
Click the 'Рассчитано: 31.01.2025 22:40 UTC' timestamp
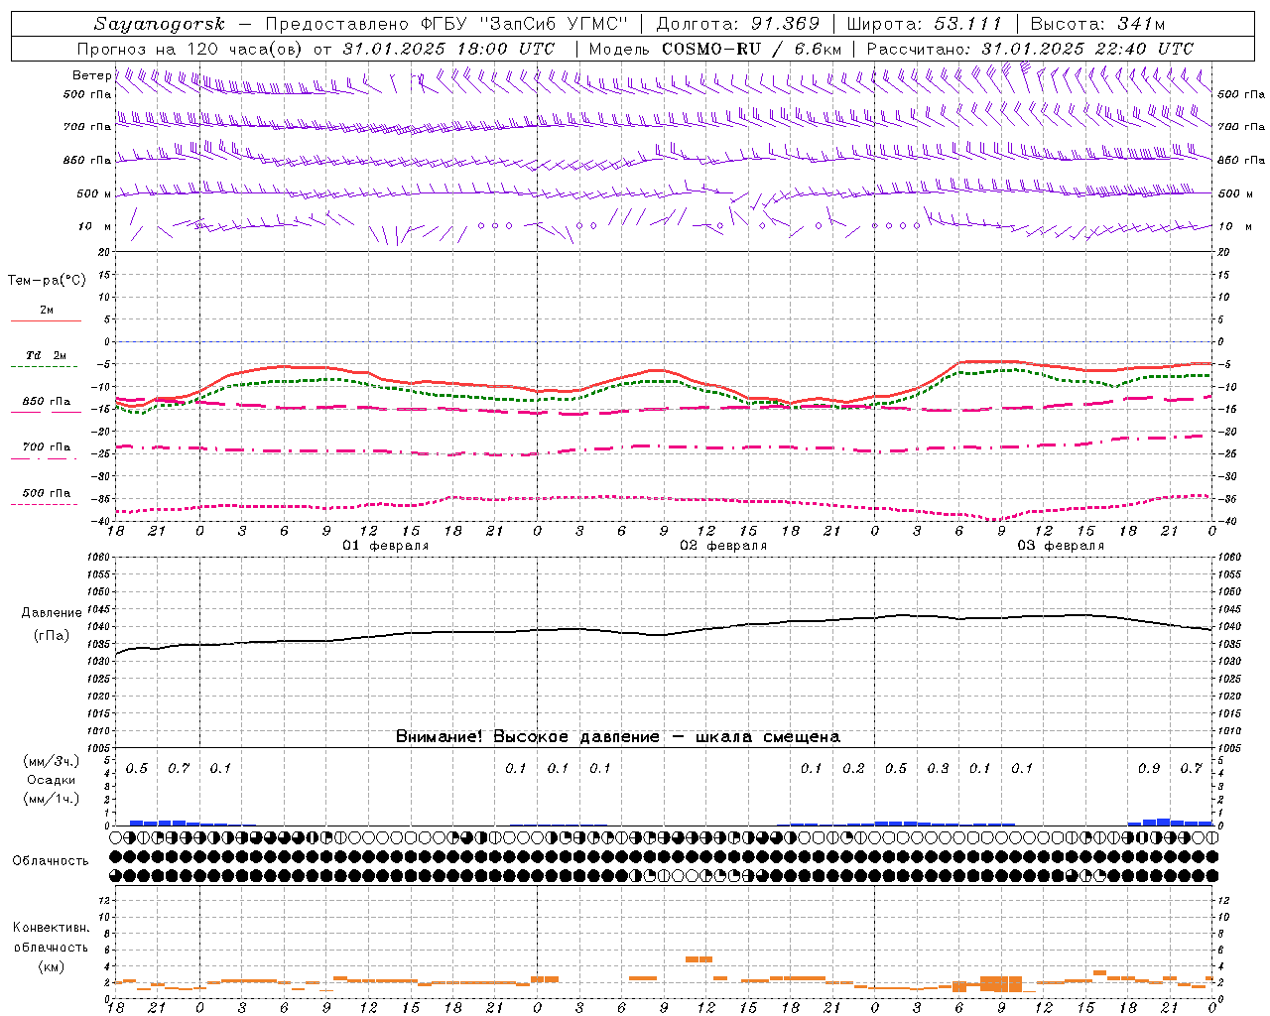click(x=1030, y=49)
